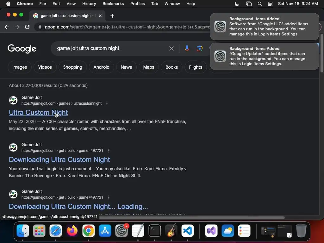This screenshot has width=324, height=243.
Task: Open the Help menu
Action: pos(190,4)
